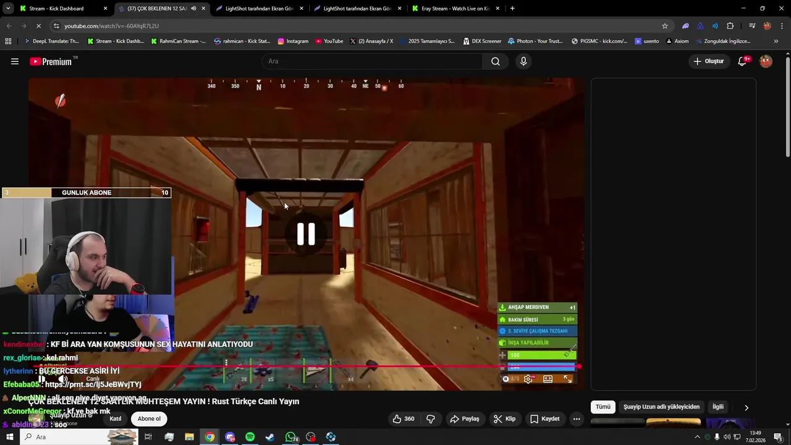Mute the YouTube tab via speaker icon
The image size is (791, 445).
pos(193,9)
